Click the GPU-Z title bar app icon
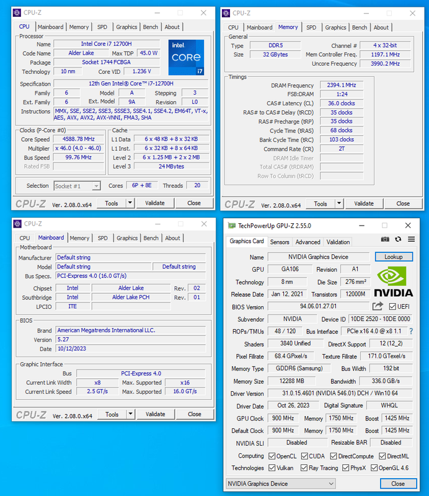Viewport: 429px width, 496px height. 232,226
